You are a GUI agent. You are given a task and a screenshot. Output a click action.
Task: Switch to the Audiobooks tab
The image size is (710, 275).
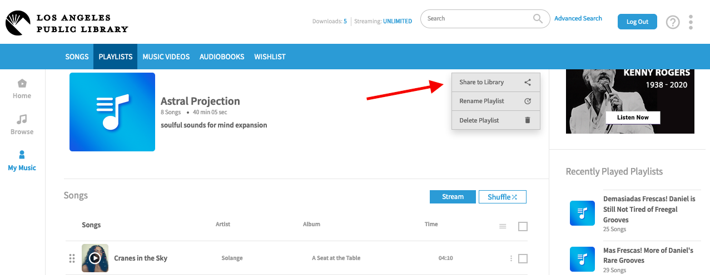coord(222,57)
